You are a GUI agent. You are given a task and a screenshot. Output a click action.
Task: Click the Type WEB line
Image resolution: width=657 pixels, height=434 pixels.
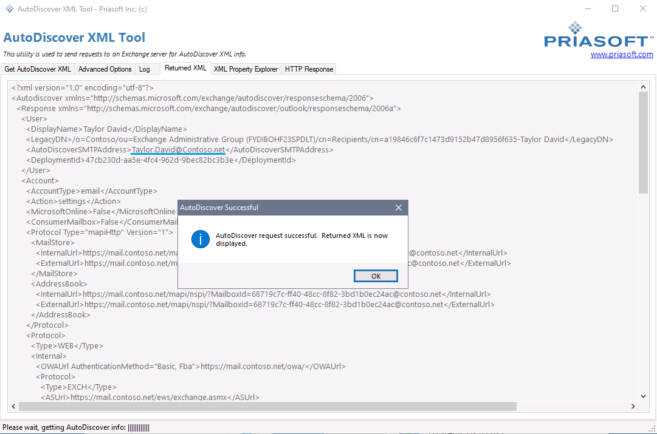pos(67,346)
